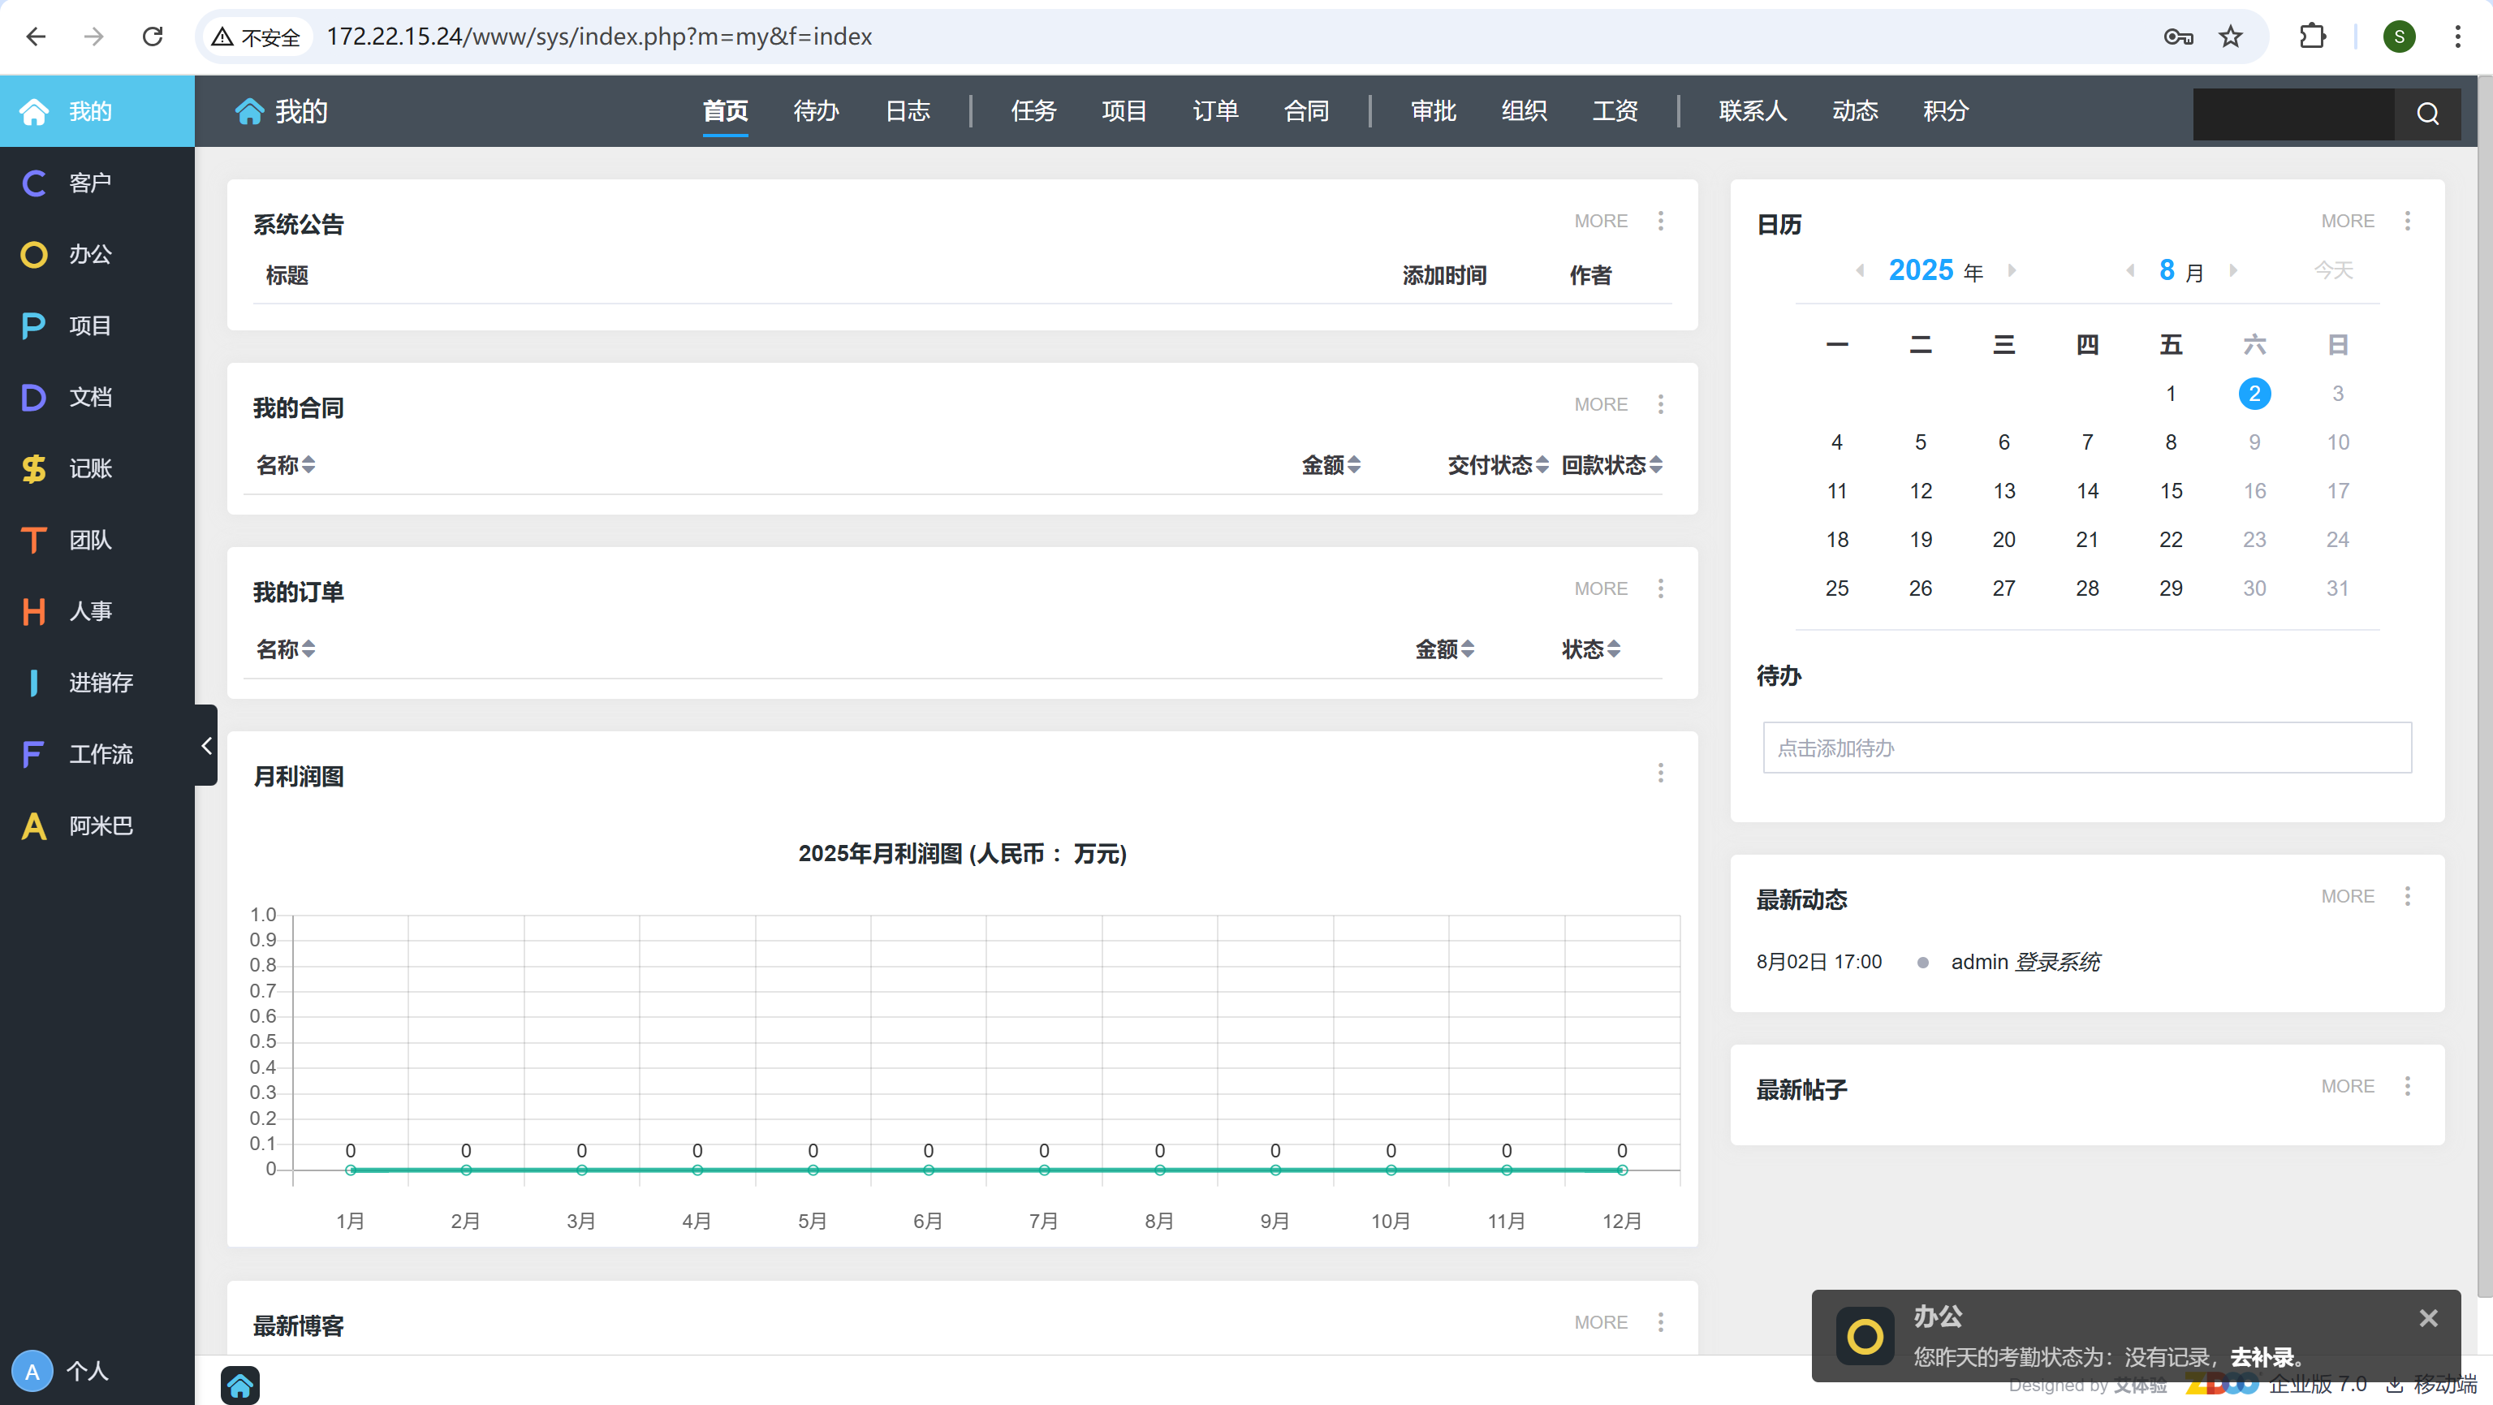Viewport: 2493px width, 1405px height.
Task: Open the 阿米巴 module in sidebar
Action: point(97,826)
